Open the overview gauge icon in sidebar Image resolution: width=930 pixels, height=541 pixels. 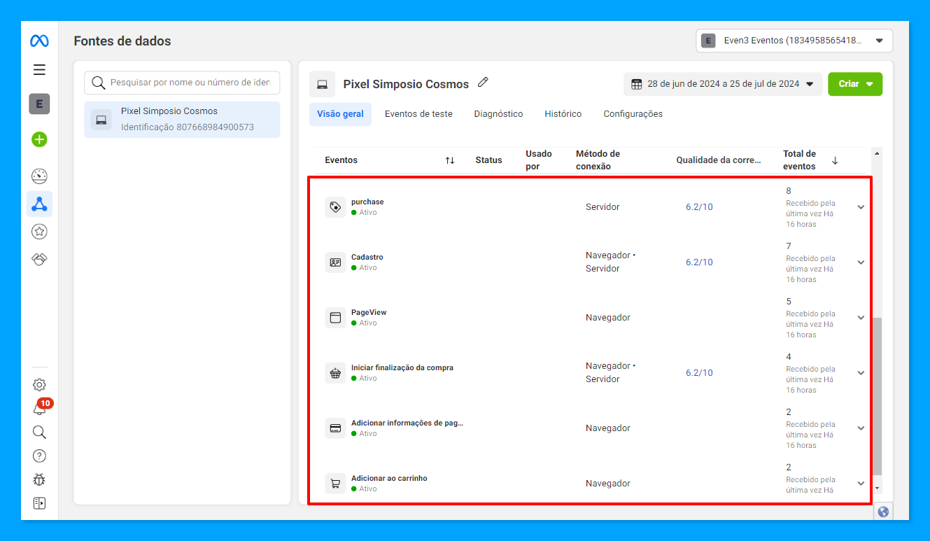(39, 176)
